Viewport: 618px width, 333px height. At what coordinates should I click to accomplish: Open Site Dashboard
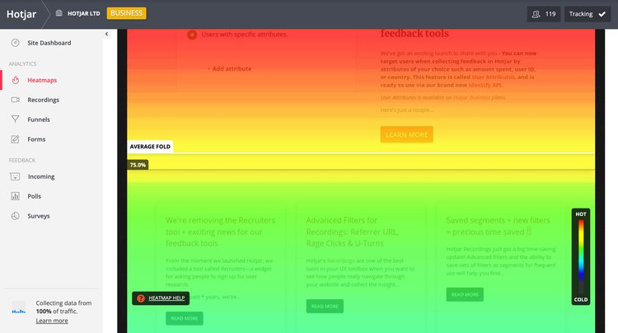pyautogui.click(x=51, y=43)
